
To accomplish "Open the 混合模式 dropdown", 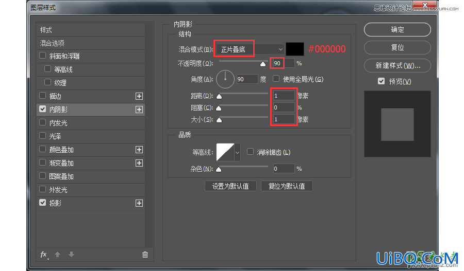I will pyautogui.click(x=250, y=49).
